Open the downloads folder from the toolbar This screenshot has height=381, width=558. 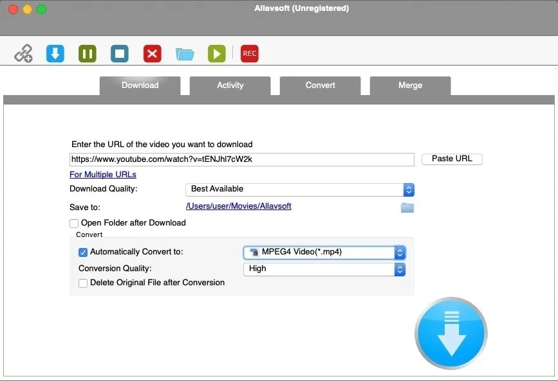click(185, 53)
